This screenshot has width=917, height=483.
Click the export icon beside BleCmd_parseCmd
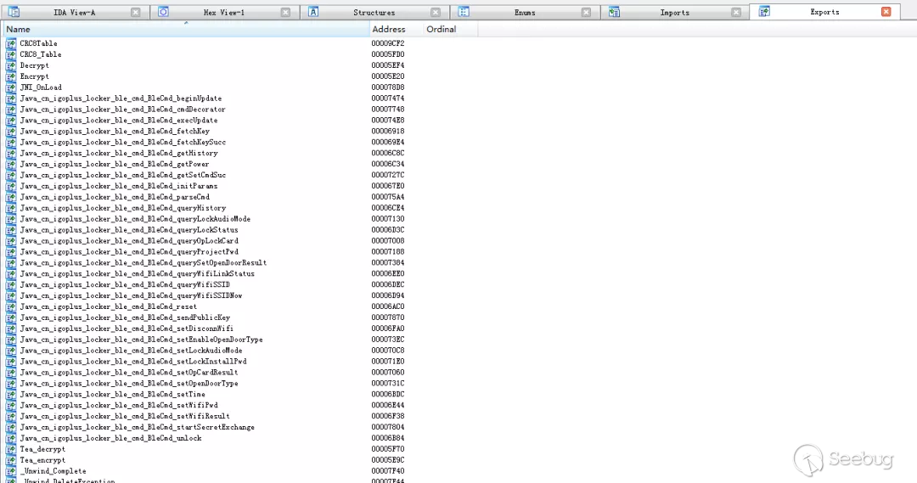pyautogui.click(x=10, y=197)
